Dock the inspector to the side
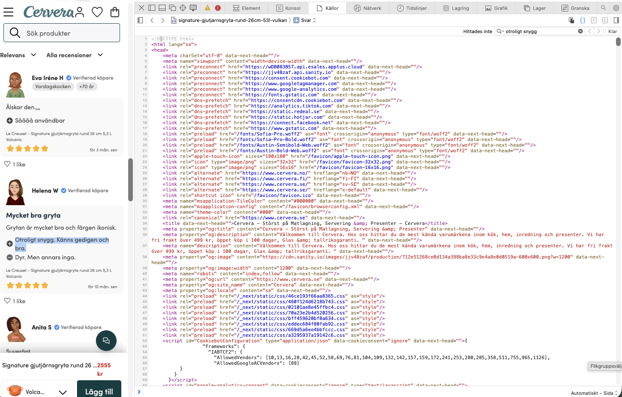 [x=152, y=8]
